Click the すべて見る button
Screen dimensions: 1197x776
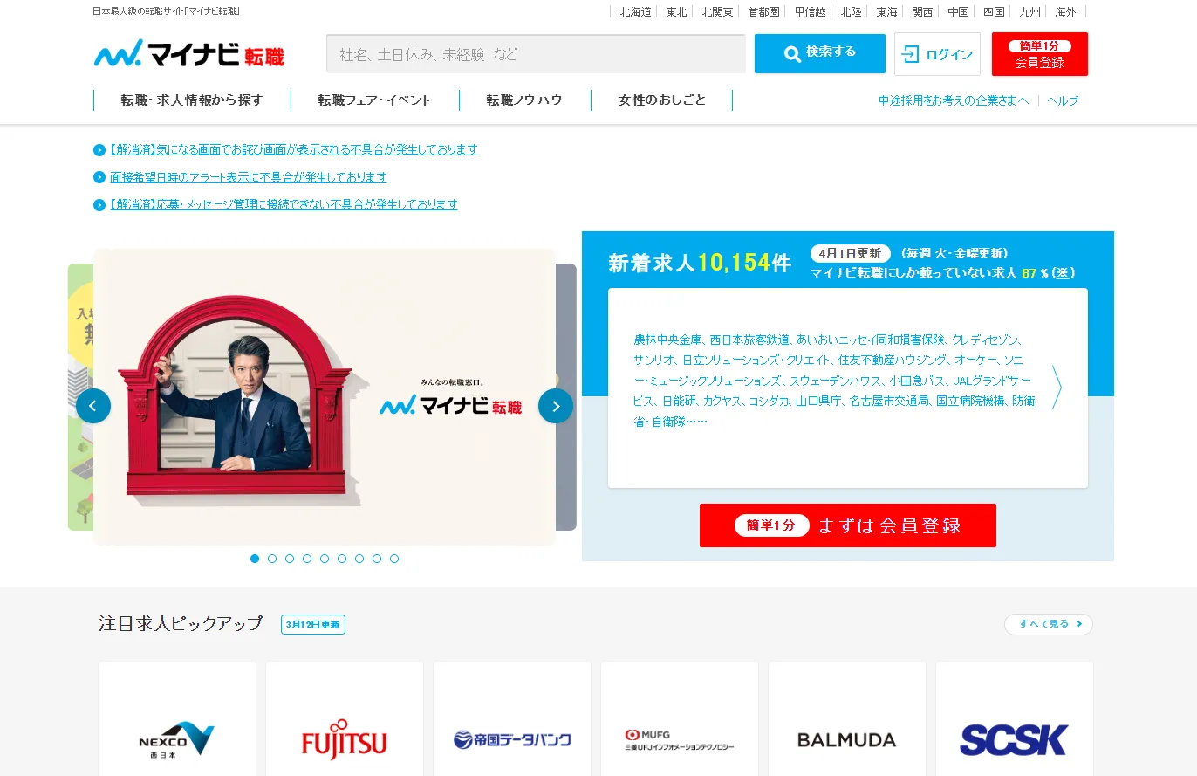click(1049, 624)
